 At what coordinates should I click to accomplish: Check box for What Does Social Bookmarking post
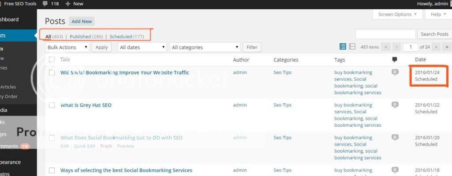[52, 138]
